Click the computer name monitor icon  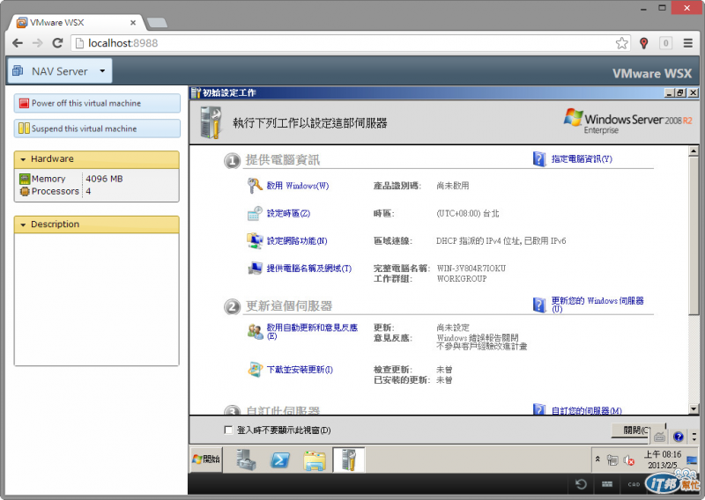click(255, 268)
